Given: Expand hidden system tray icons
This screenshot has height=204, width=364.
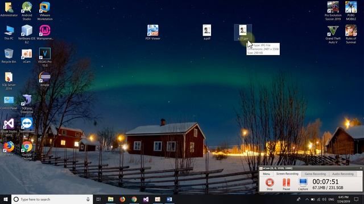Looking at the screenshot, I should pyautogui.click(x=307, y=199).
